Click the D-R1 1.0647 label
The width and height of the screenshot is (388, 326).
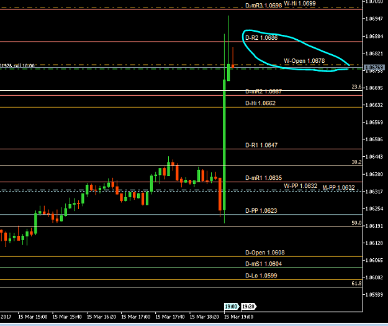[x=261, y=145]
